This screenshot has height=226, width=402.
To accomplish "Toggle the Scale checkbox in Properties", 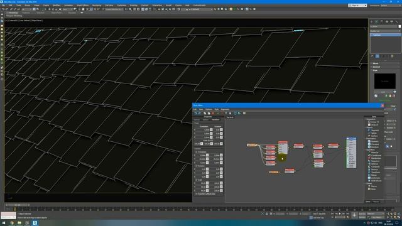I will [x=197, y=180].
